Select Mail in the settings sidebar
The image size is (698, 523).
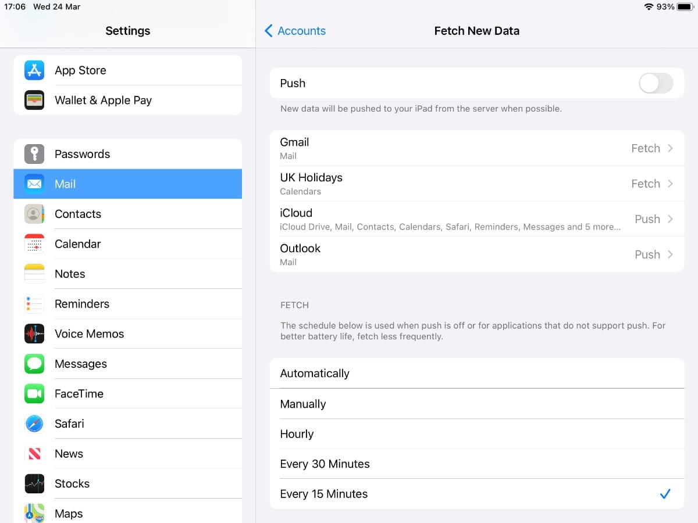127,184
